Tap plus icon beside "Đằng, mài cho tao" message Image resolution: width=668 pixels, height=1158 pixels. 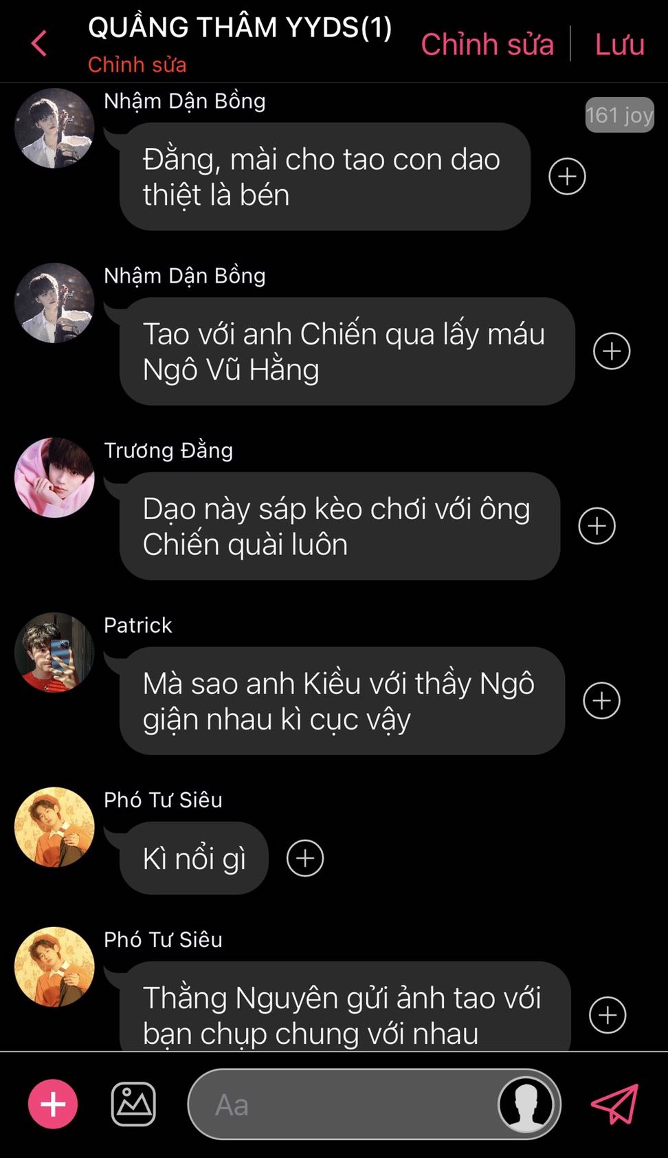click(567, 176)
